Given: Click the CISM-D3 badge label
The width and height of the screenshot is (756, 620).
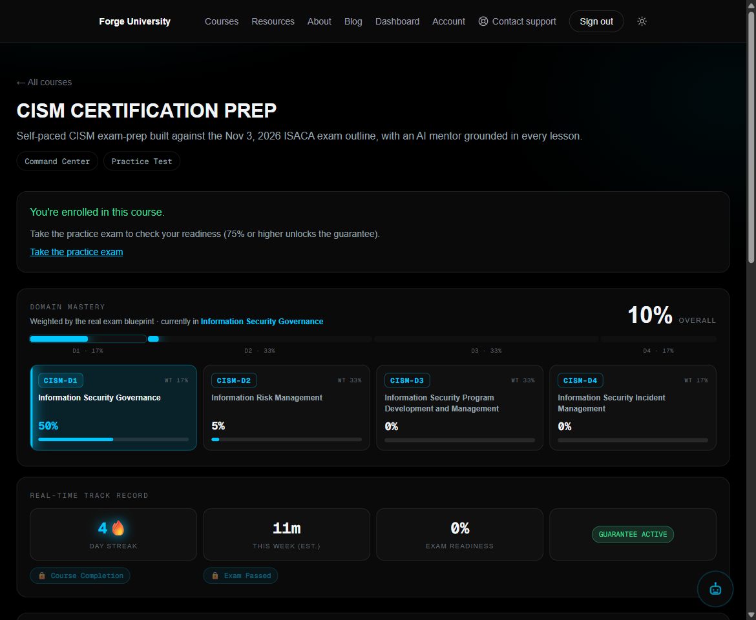Looking at the screenshot, I should pos(407,380).
